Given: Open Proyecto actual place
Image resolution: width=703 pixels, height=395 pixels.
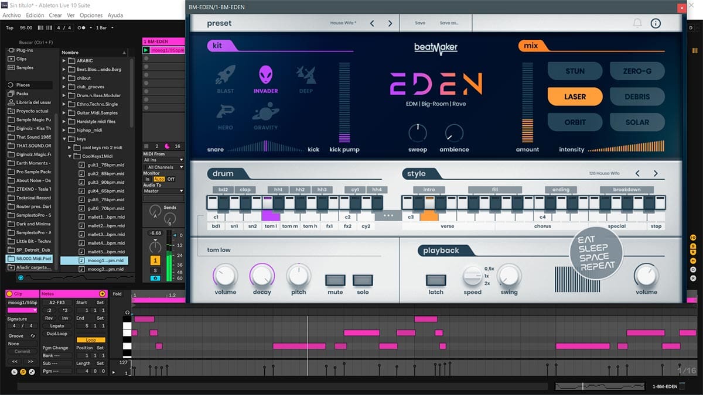Looking at the screenshot, I should pos(29,111).
